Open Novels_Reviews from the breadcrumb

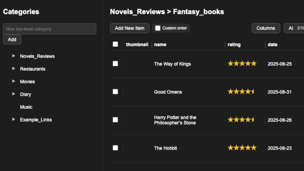[137, 12]
